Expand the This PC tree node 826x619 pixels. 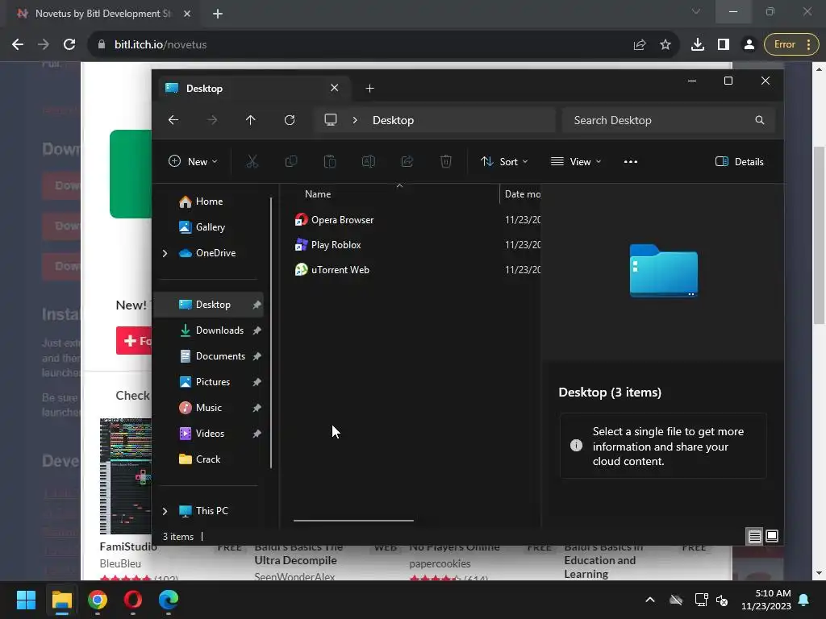pos(165,511)
